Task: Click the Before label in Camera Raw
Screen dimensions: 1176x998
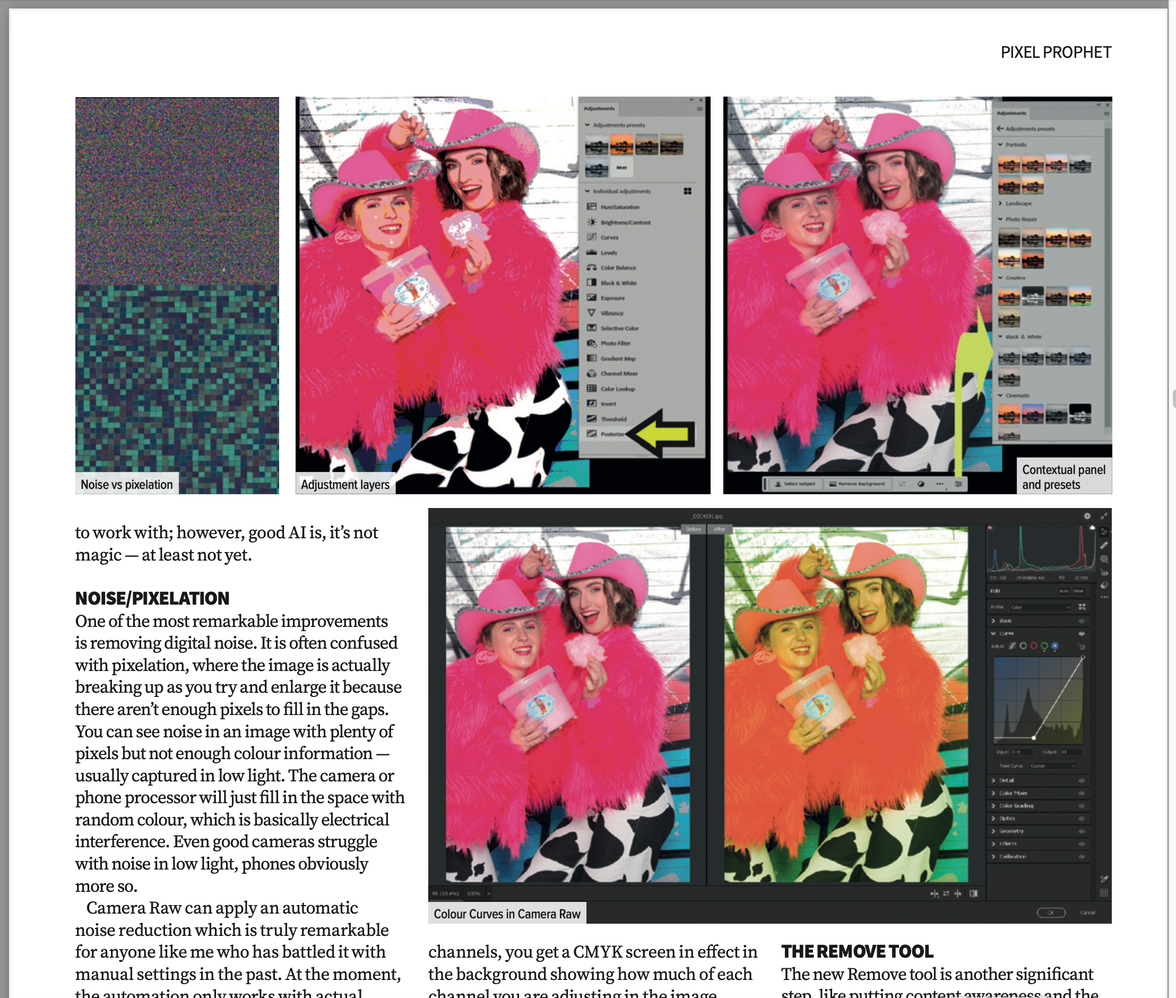Action: click(x=694, y=530)
